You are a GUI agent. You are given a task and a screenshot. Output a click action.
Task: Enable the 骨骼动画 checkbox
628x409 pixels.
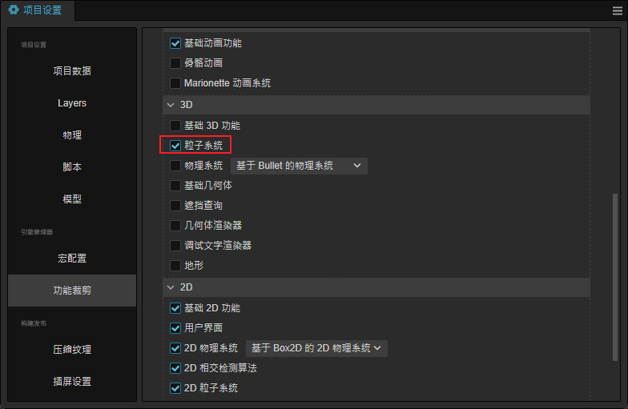175,62
